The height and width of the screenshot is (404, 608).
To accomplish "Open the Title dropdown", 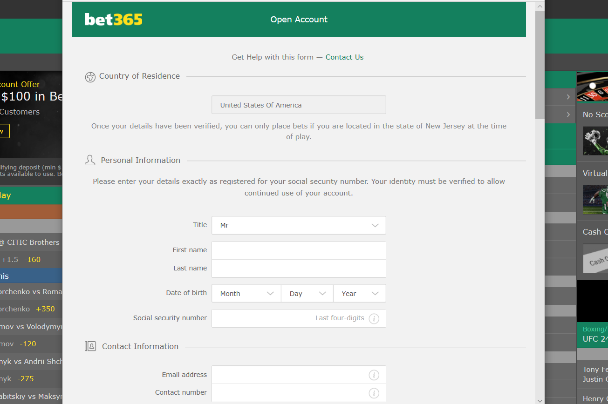I will pos(299,225).
